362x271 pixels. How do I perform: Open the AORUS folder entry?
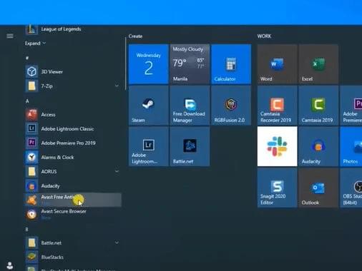pos(73,171)
